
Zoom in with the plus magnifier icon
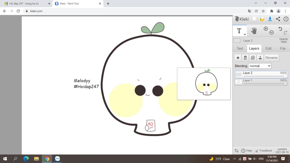pos(266,29)
